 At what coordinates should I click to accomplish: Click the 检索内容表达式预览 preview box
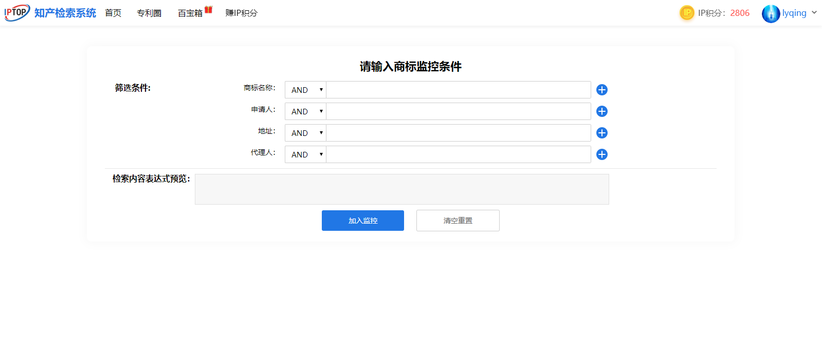(401, 189)
